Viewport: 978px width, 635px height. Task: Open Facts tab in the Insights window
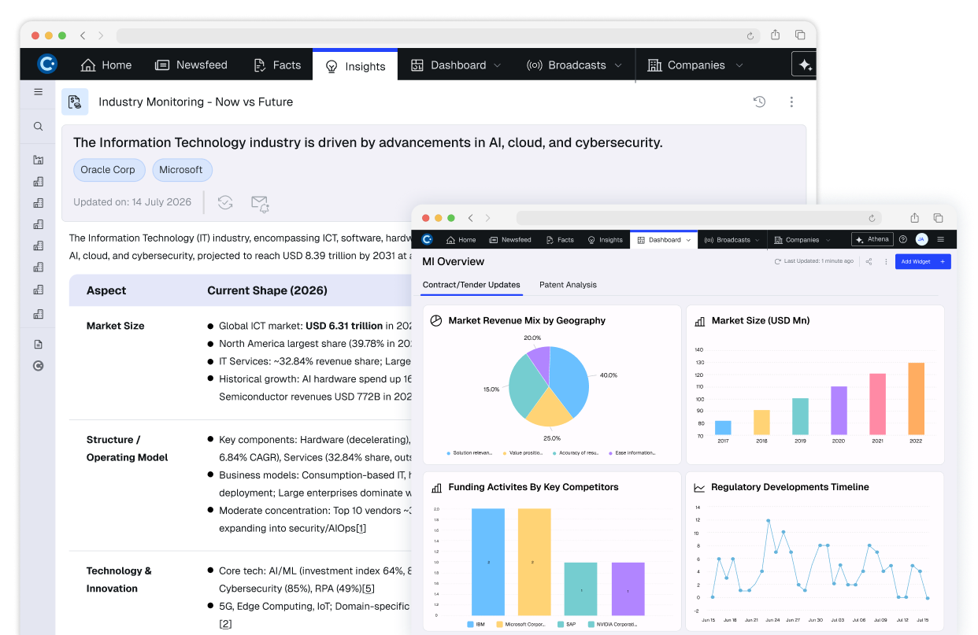click(277, 65)
